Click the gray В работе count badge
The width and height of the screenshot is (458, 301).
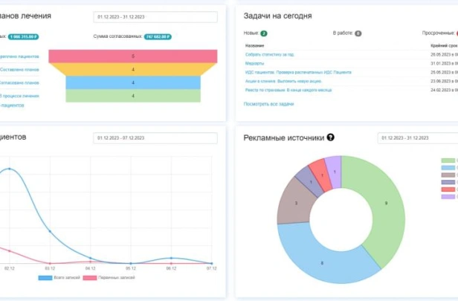click(x=358, y=33)
